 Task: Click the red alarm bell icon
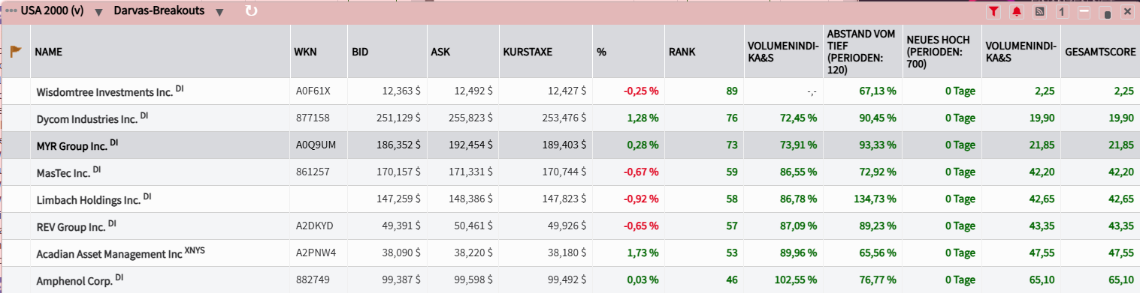click(1017, 11)
